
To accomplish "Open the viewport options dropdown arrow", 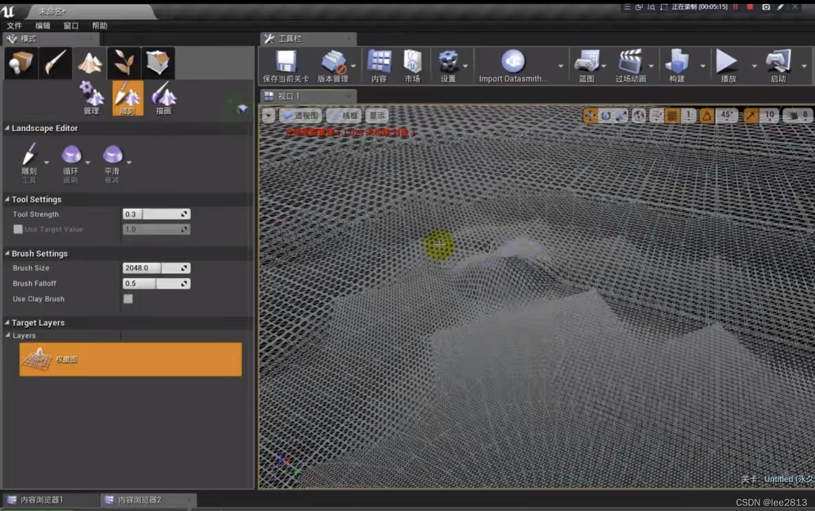I will point(269,116).
